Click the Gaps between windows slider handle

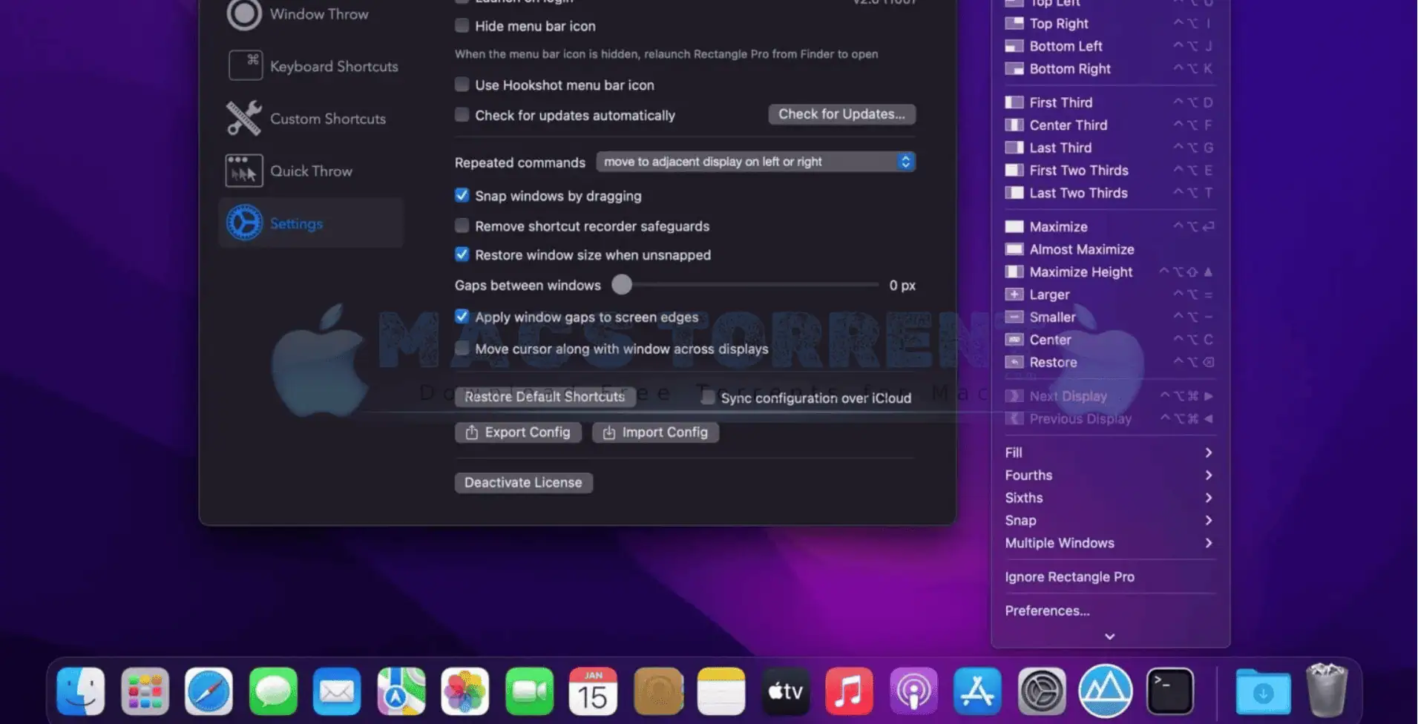pyautogui.click(x=622, y=284)
